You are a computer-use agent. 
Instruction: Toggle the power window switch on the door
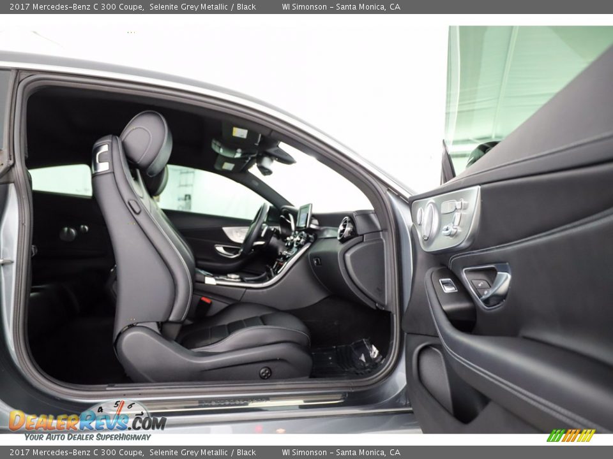[x=447, y=284]
